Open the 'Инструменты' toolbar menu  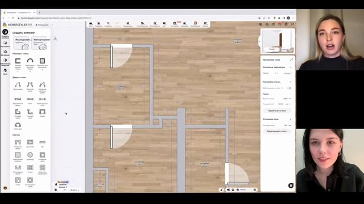(155, 24)
